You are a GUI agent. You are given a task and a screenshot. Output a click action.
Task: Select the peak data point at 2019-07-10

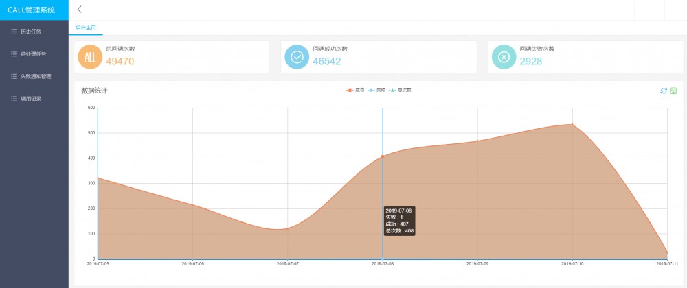click(x=572, y=125)
